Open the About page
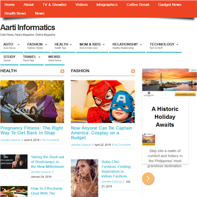 (x=28, y=5)
